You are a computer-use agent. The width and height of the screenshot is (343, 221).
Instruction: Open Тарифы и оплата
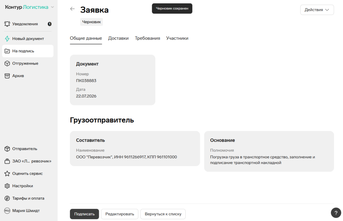[28, 198]
